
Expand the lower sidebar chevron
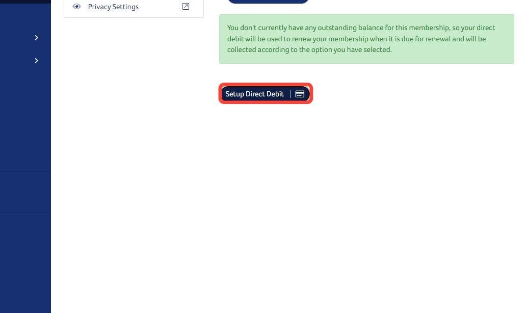pos(36,61)
